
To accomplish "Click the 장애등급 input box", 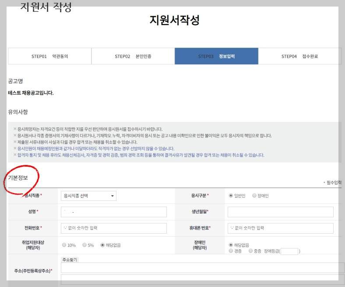I will click(x=289, y=252).
